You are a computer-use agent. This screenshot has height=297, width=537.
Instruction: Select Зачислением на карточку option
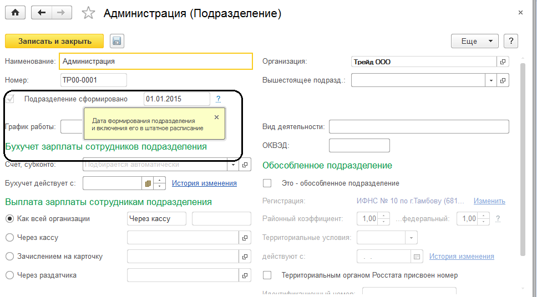9,257
